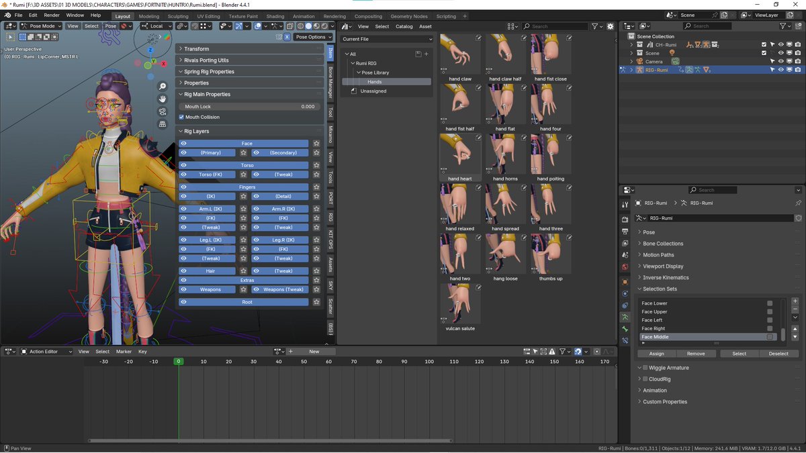Open Bone properties tab icon
The image size is (806, 453).
pos(625,329)
